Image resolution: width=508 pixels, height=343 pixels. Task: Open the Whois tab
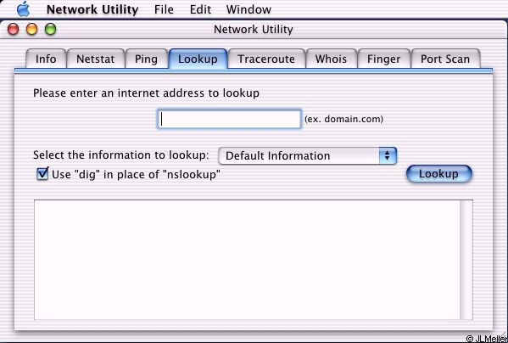pos(331,59)
